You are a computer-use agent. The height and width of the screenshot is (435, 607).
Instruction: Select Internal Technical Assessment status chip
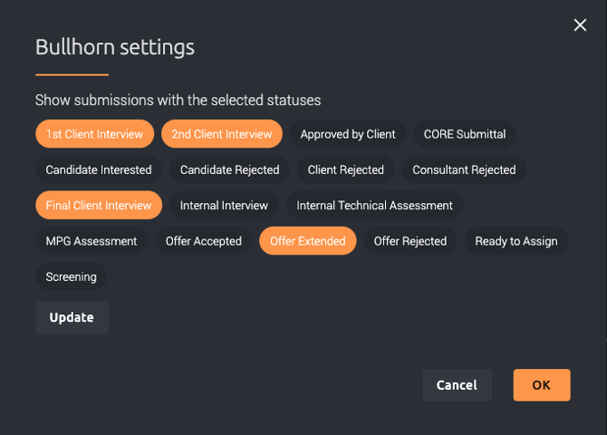374,205
